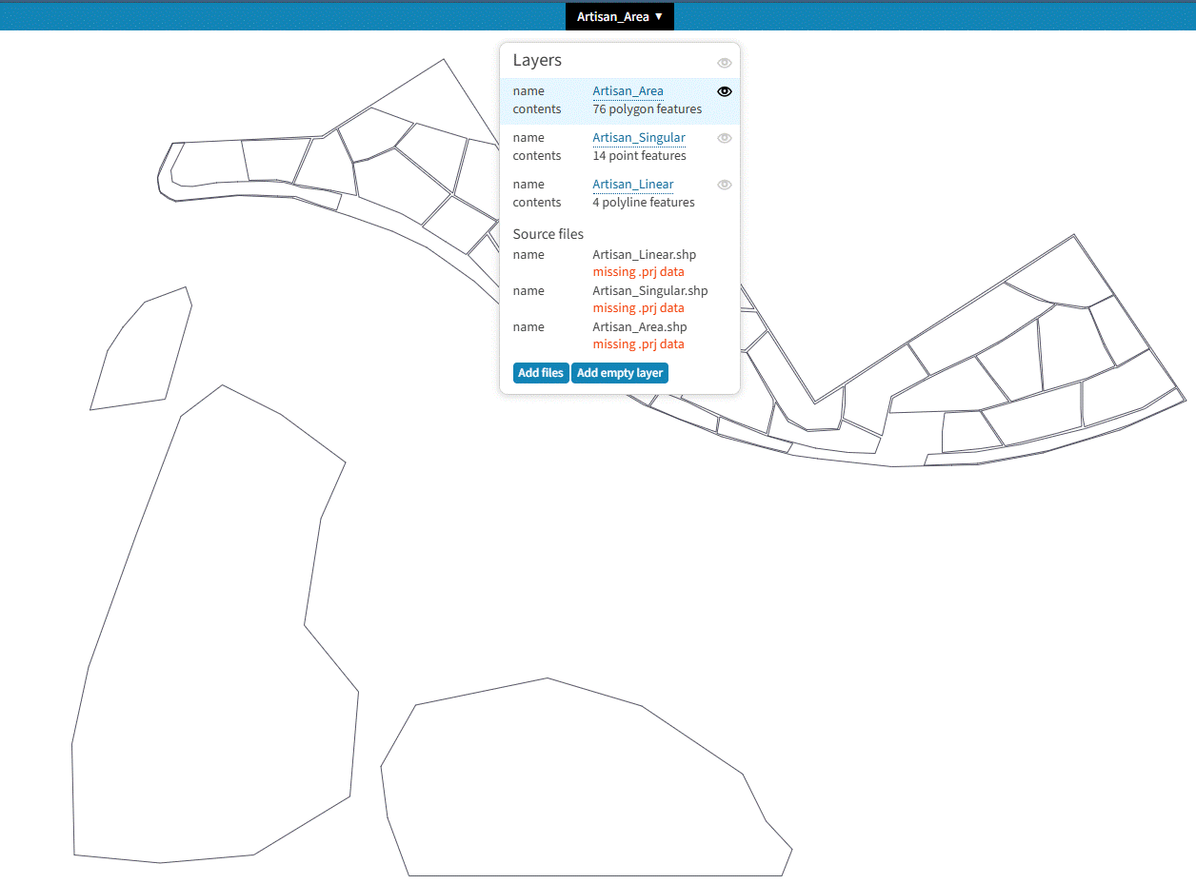This screenshot has width=1196, height=884.
Task: Click the Artisan_Linear.shp source file name
Action: 644,255
